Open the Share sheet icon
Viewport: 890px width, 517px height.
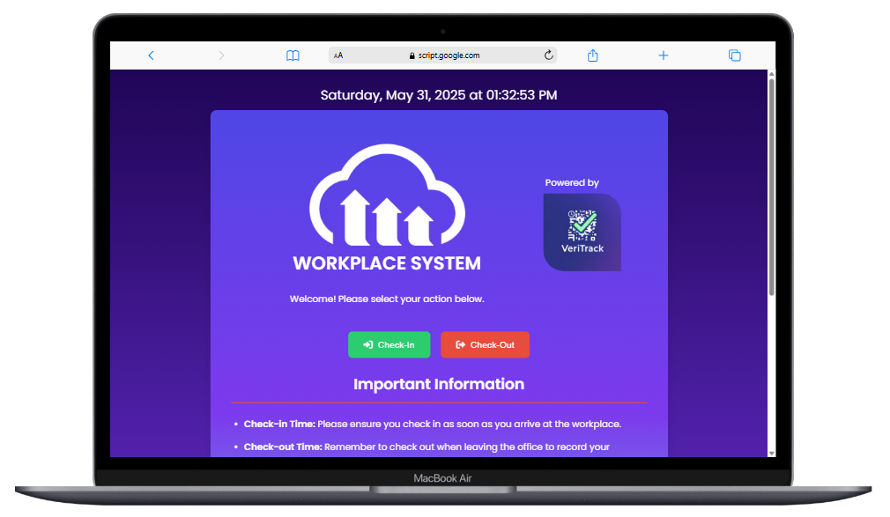tap(592, 55)
